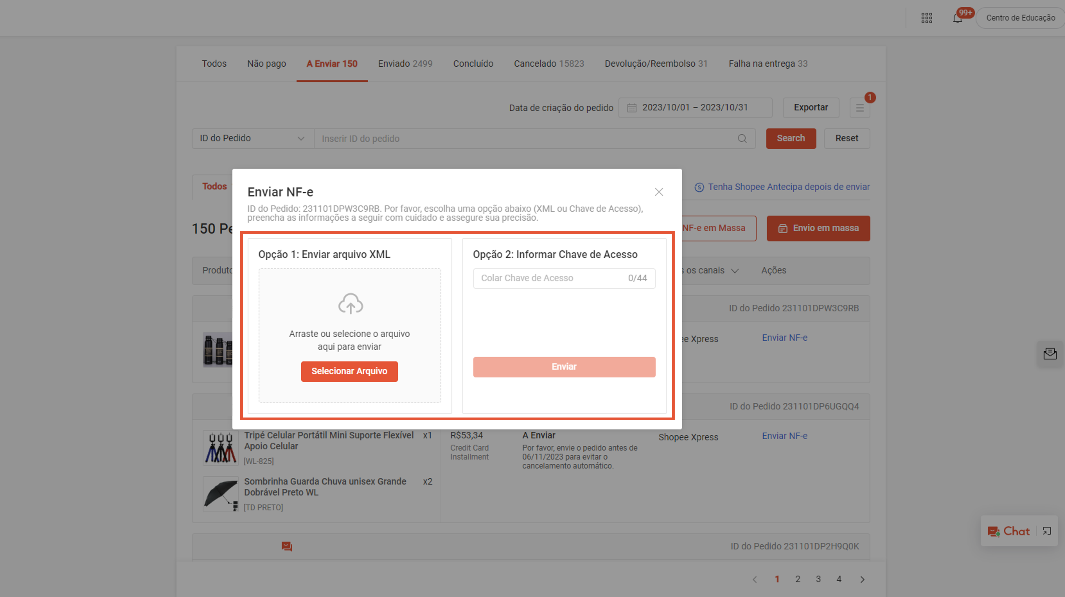Viewport: 1065px width, 597px height.
Task: Go to the next page arrow
Action: pos(862,579)
